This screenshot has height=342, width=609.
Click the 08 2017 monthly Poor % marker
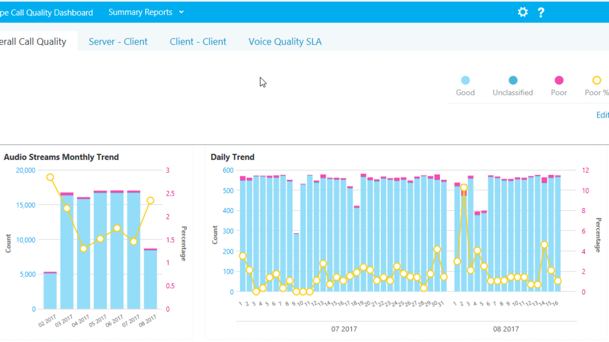[x=151, y=201]
